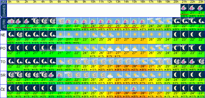This screenshot has height=98, width=205.
Task: Click the DANES 21h thunderstorm icon
Action: click(x=184, y=8)
